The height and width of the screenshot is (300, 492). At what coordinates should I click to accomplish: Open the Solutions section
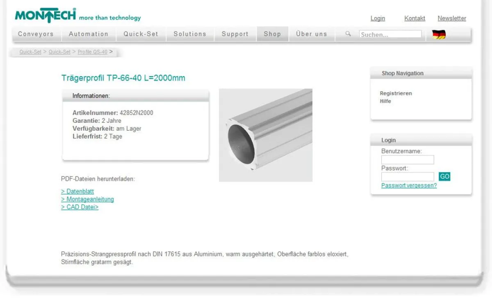pyautogui.click(x=190, y=34)
